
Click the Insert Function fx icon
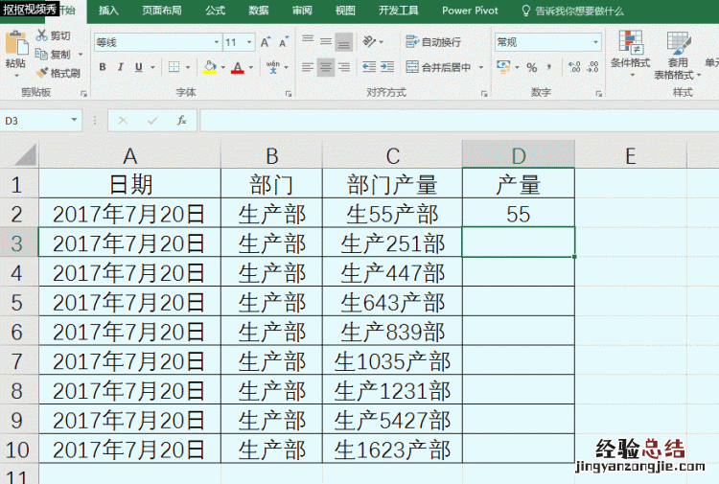(x=181, y=121)
